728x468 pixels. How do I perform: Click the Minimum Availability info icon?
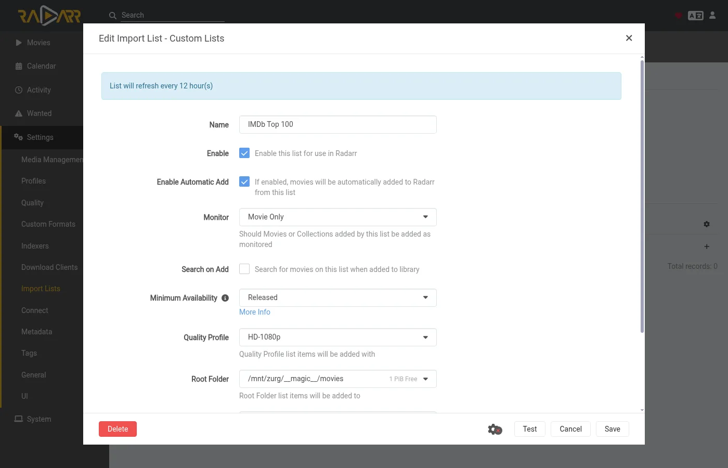[x=225, y=298]
